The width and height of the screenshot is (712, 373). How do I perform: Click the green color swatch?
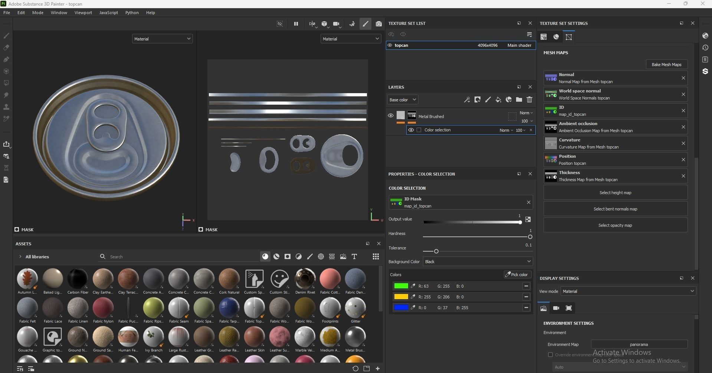(401, 286)
